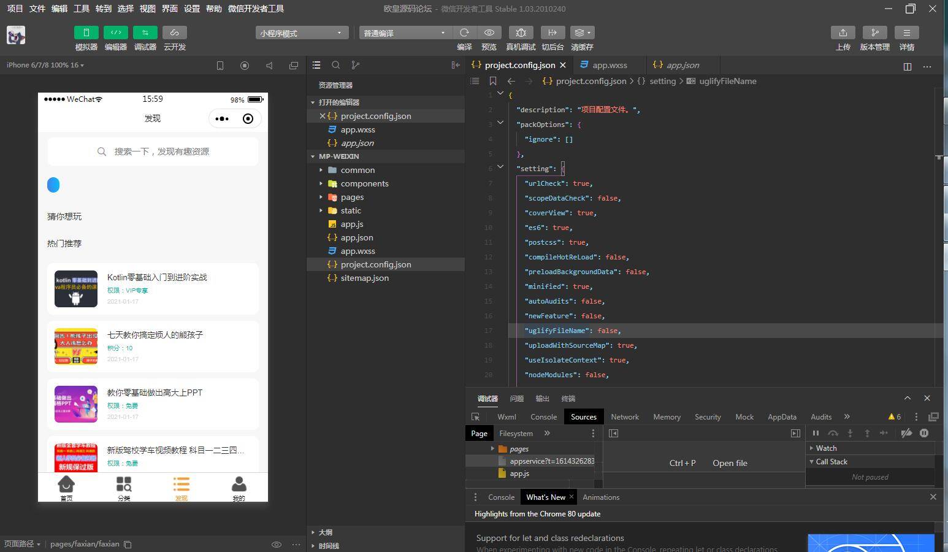The width and height of the screenshot is (948, 552).
Task: Open the Network tab in devtools
Action: pos(624,417)
